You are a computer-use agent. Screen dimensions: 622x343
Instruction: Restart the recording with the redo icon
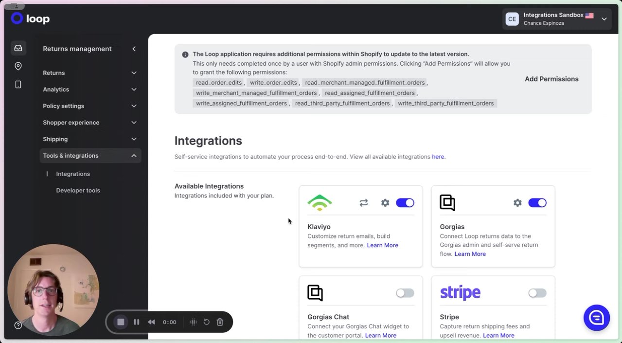pyautogui.click(x=206, y=322)
